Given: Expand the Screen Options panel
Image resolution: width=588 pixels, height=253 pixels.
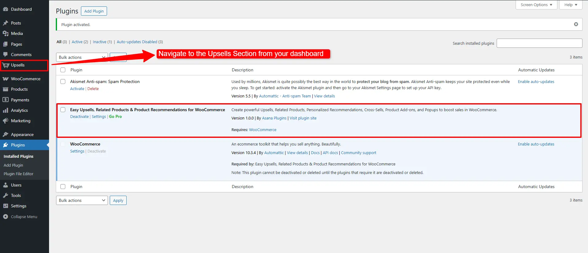Looking at the screenshot, I should 536,5.
